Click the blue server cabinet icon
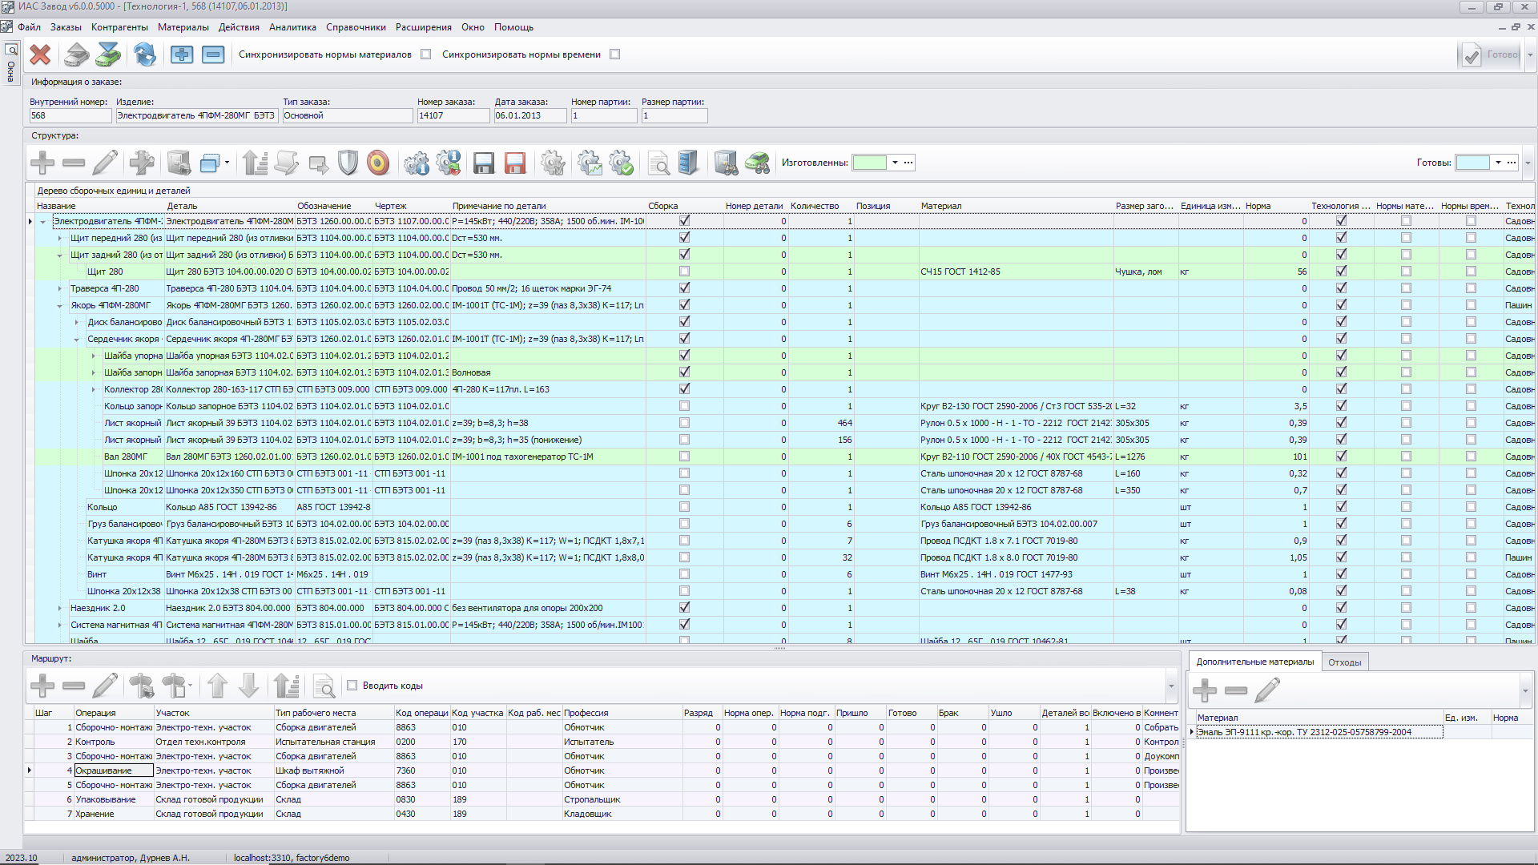 (688, 163)
